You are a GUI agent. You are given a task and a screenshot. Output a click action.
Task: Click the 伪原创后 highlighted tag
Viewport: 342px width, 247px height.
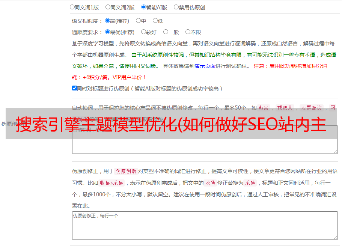(x=126, y=171)
